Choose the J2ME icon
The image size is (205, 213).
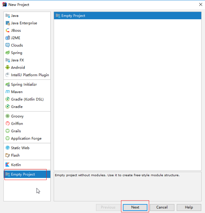pyautogui.click(x=8, y=38)
